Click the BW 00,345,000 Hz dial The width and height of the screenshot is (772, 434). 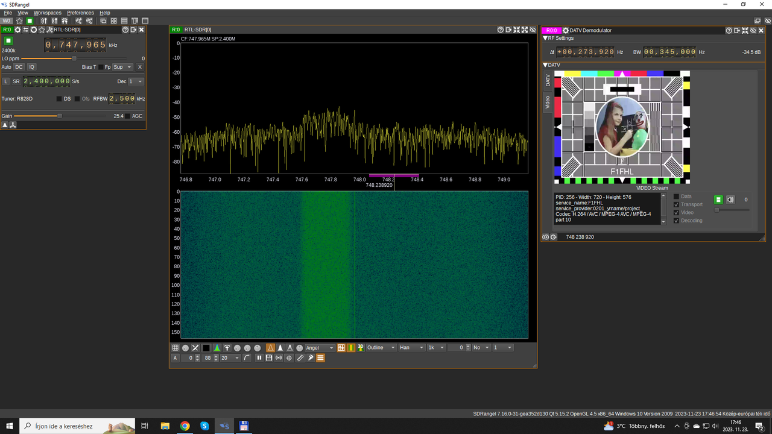point(669,52)
